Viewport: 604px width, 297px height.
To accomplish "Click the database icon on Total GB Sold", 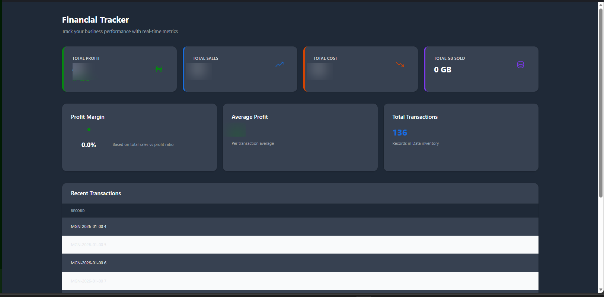I will pos(521,65).
